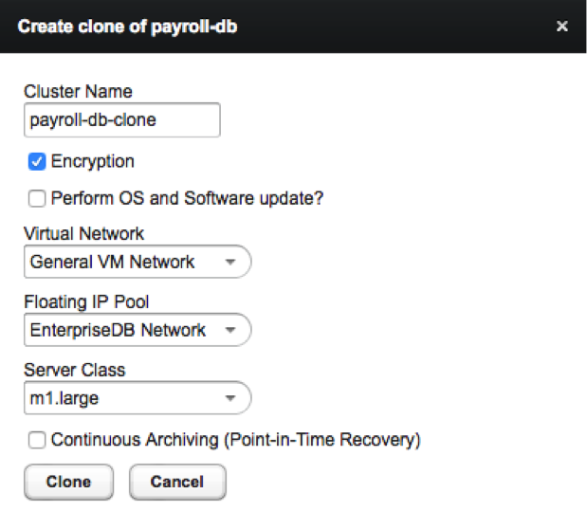Image resolution: width=587 pixels, height=529 pixels.
Task: Click the "Floating IP Pool" field label
Action: 85,301
